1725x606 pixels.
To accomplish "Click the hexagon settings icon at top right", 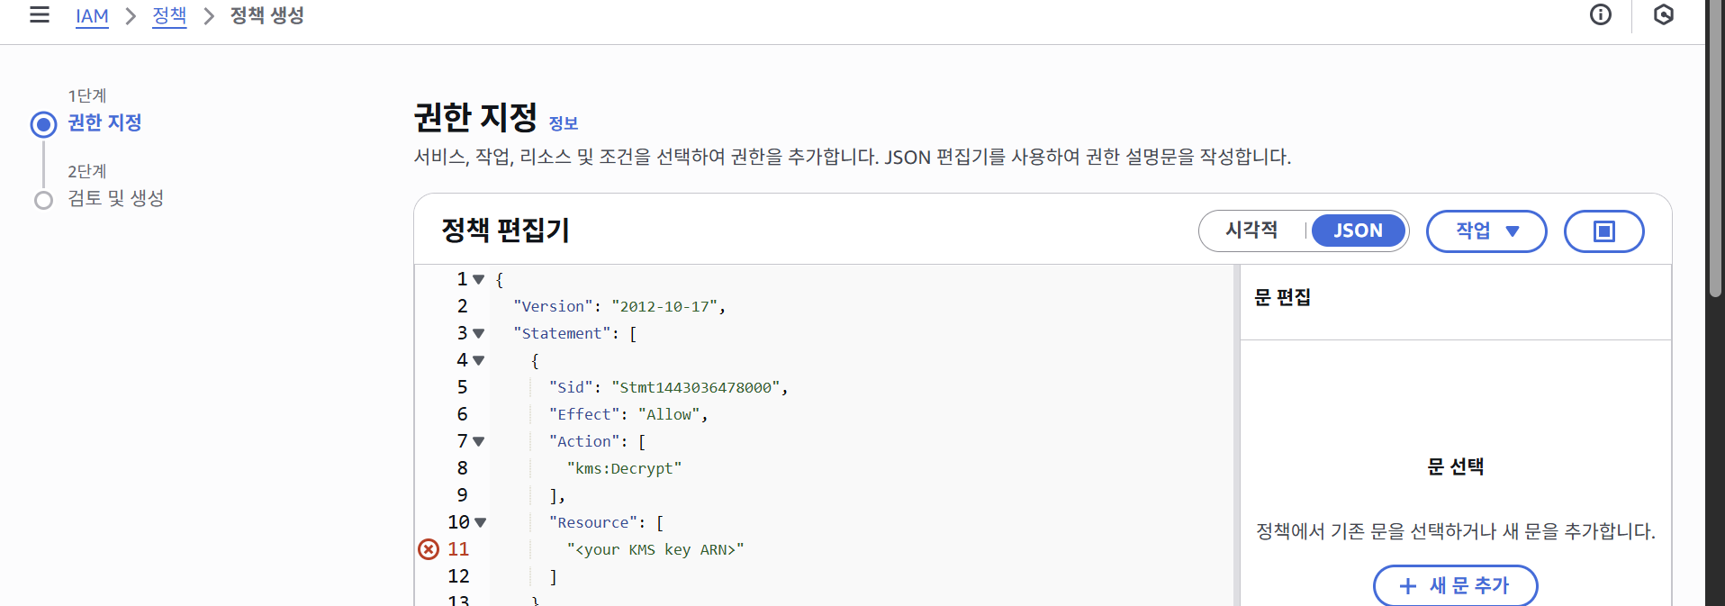I will click(1663, 15).
